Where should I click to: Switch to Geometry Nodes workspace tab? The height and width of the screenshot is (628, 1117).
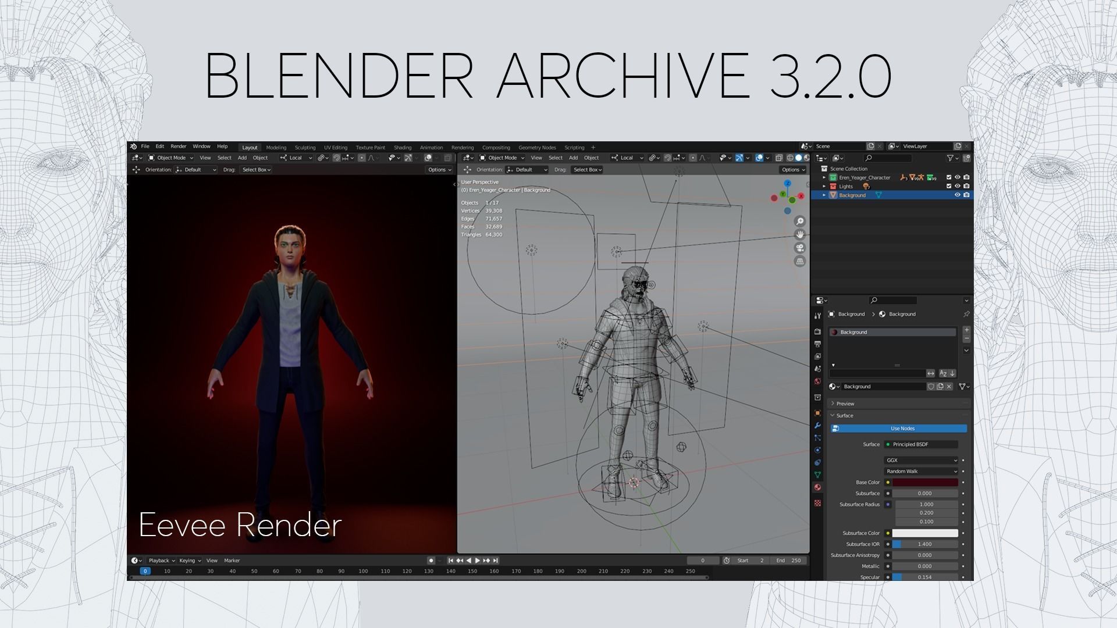pyautogui.click(x=537, y=148)
